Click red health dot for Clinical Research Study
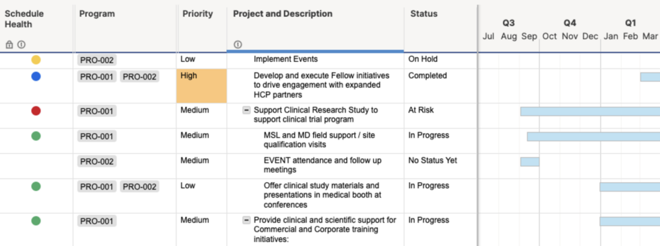 [36, 111]
